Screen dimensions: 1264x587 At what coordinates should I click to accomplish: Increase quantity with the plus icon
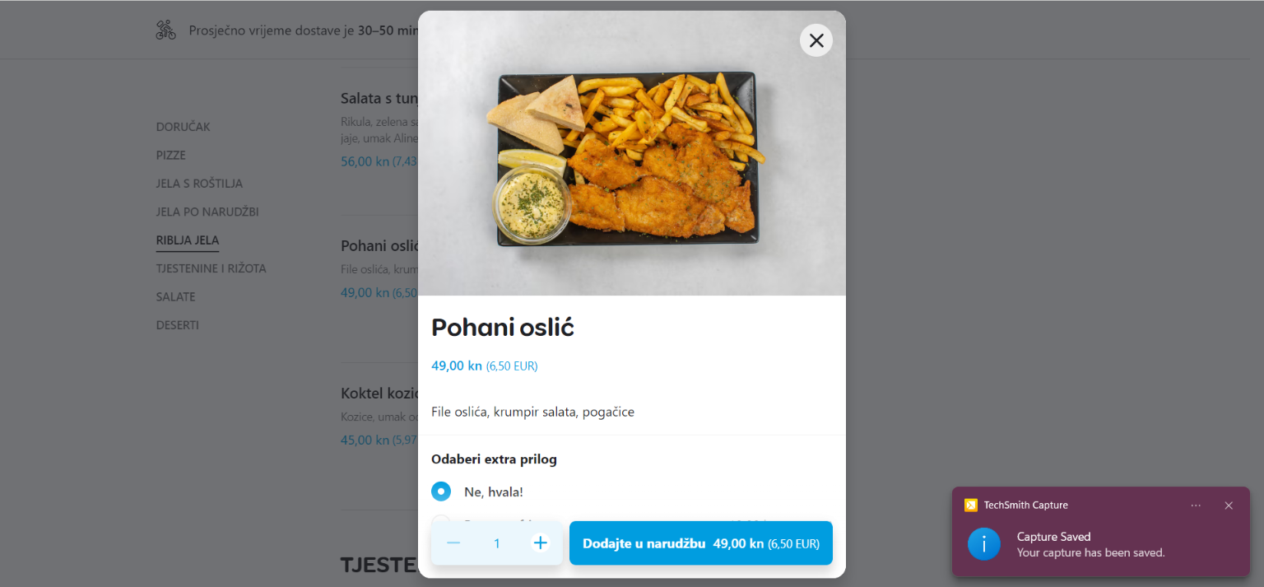540,543
